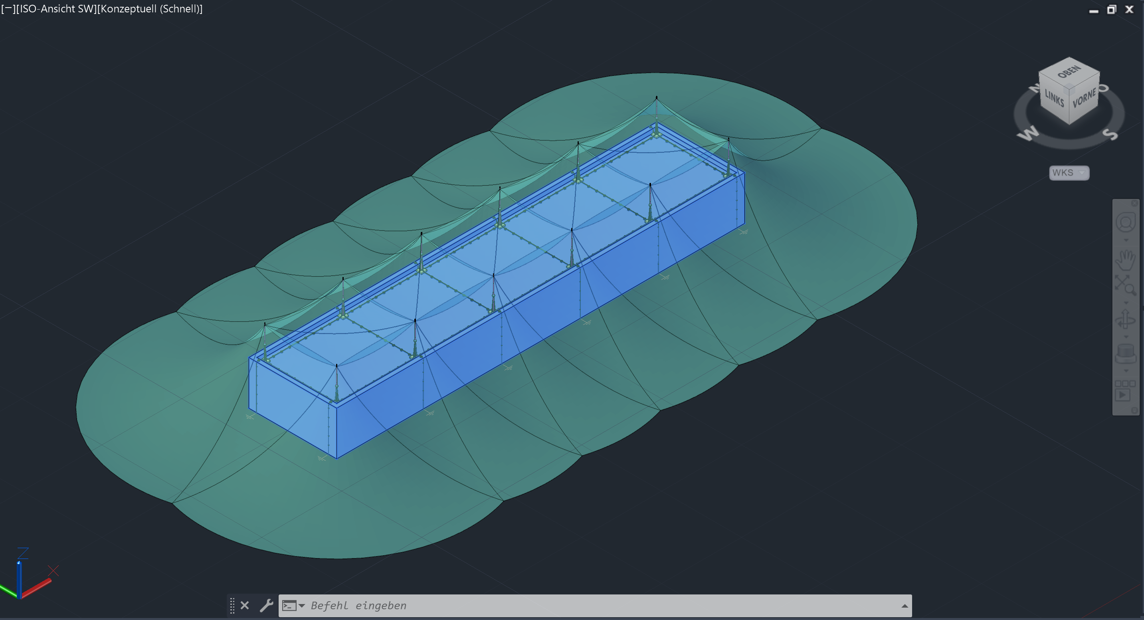
Task: Click the LINKS face of ViewCube
Action: [x=1054, y=98]
